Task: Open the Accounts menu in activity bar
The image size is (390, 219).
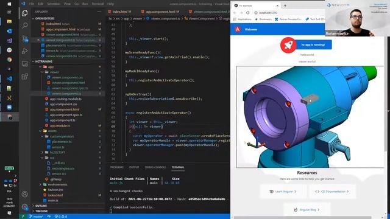Action: [x=24, y=194]
